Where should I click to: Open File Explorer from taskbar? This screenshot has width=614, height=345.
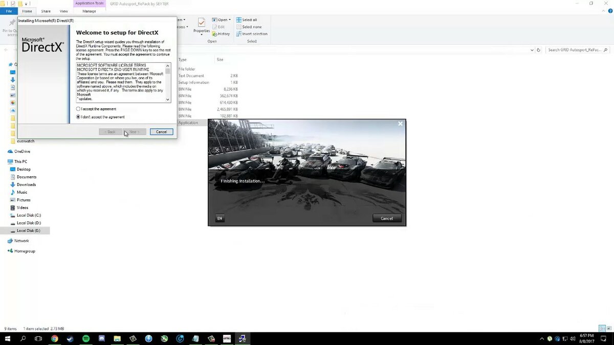point(117,338)
